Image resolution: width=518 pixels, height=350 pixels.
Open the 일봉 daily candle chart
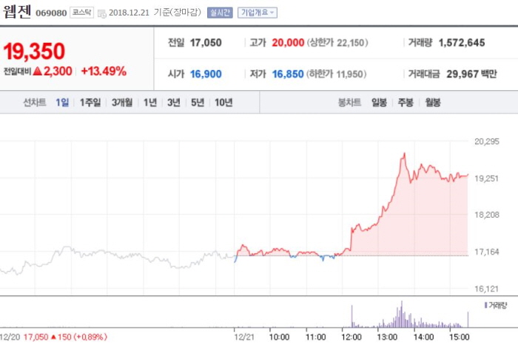pyautogui.click(x=379, y=103)
